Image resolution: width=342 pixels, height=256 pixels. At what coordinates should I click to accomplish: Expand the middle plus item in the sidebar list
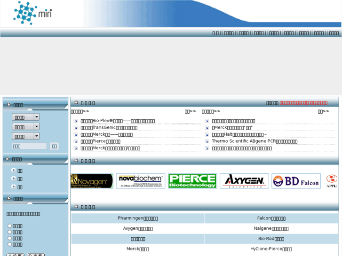coord(14,178)
